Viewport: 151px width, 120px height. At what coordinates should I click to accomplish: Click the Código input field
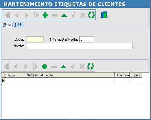pos(35,40)
